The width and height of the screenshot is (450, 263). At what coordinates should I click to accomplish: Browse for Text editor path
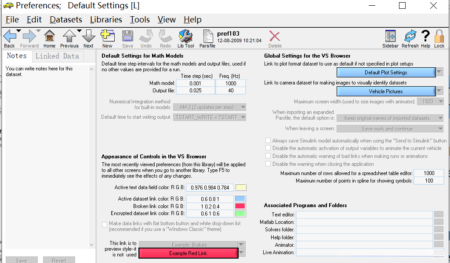[439, 215]
